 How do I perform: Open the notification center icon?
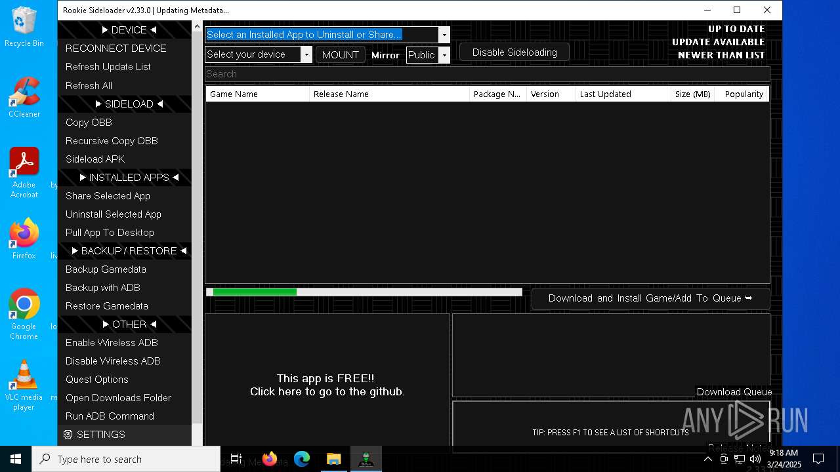point(818,459)
